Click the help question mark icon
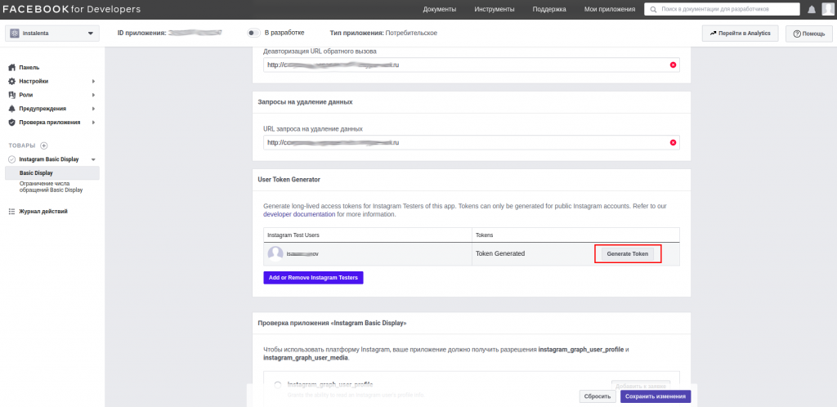This screenshot has width=837, height=407. click(797, 34)
